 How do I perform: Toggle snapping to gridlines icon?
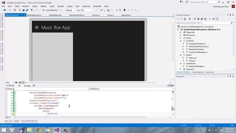[x=20, y=83]
